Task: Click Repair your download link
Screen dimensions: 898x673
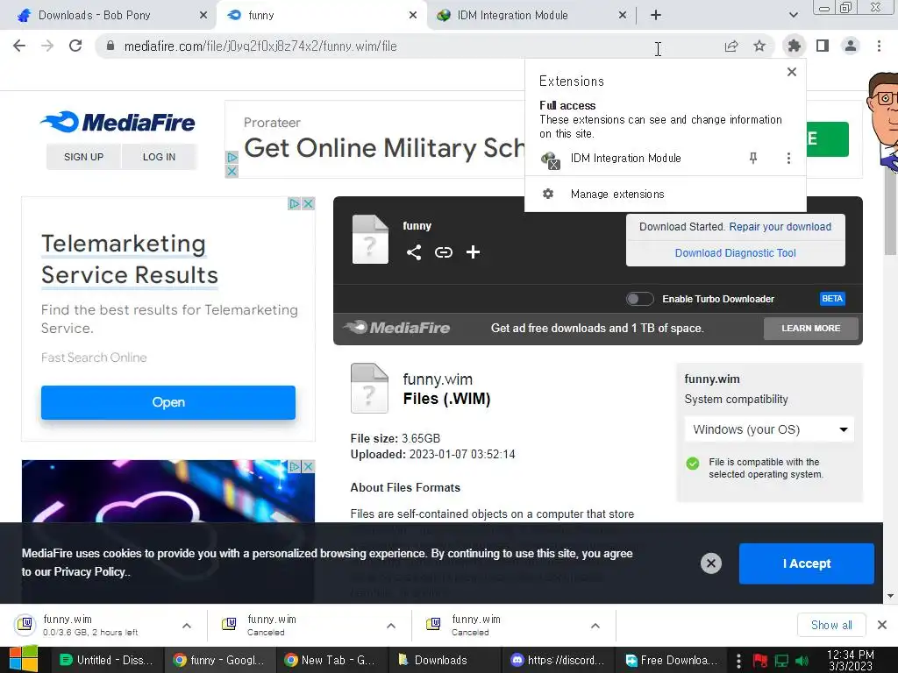Action: (780, 227)
